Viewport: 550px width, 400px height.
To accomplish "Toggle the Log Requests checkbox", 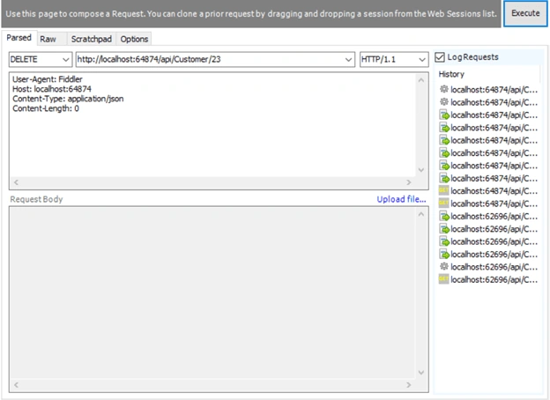I will (x=440, y=57).
